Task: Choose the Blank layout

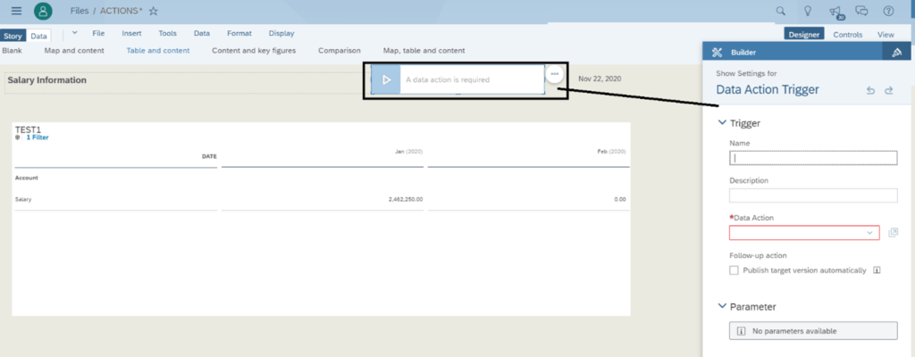Action: [x=12, y=51]
